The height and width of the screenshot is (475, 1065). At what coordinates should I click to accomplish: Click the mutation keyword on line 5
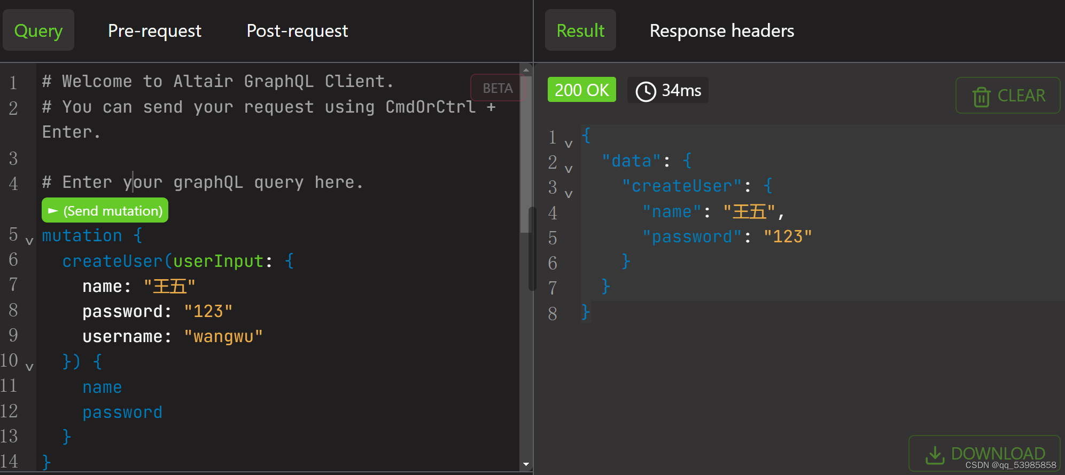pyautogui.click(x=82, y=235)
